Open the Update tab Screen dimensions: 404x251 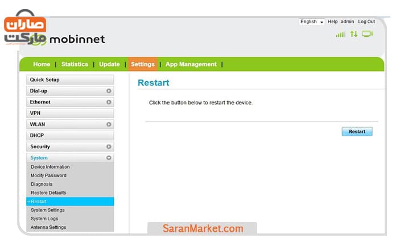(109, 64)
